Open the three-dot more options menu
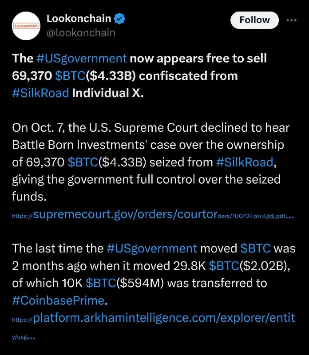309x355 pixels. pos(291,20)
